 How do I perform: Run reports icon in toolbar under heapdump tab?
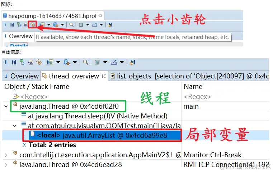(x=42, y=24)
